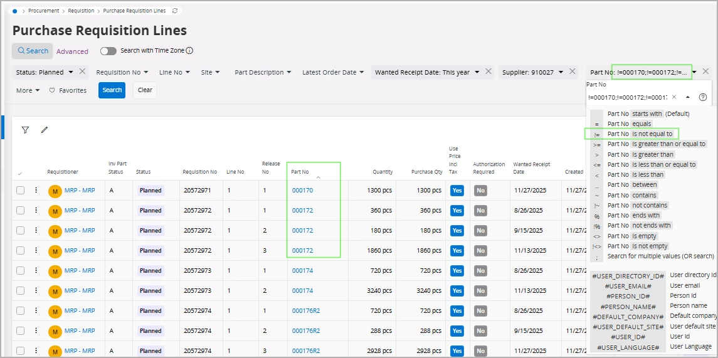The image size is (718, 358).
Task: Click the Part No input field in popup
Action: (627, 97)
